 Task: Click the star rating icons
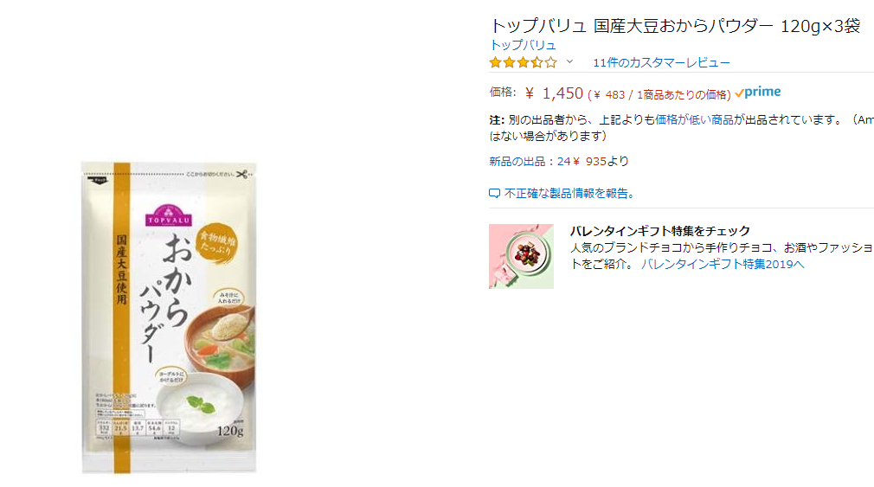(523, 62)
